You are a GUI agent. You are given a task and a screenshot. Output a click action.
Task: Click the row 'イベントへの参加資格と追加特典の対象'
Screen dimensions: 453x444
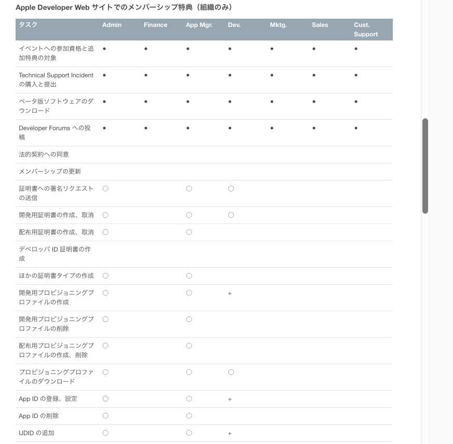204,53
